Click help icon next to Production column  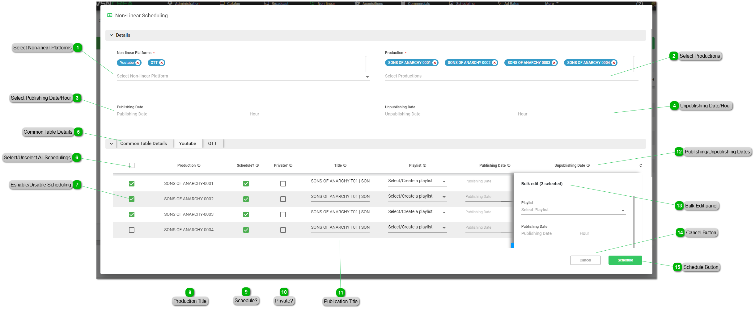point(199,165)
